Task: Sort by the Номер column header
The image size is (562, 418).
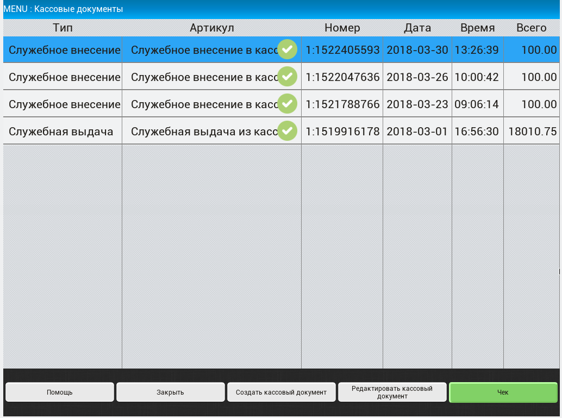Action: tap(342, 28)
